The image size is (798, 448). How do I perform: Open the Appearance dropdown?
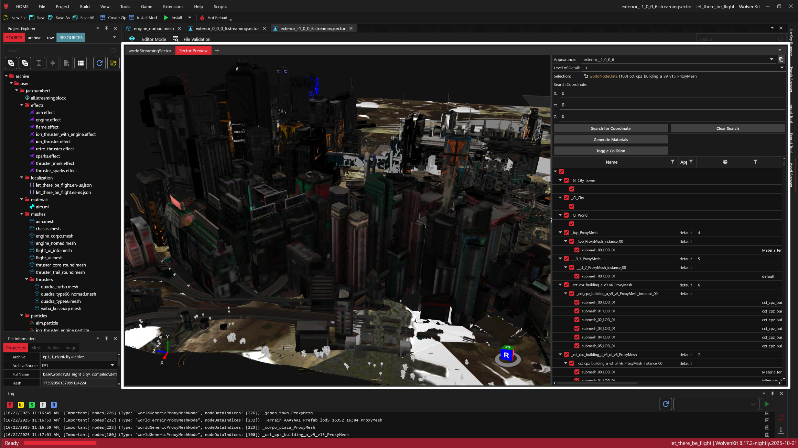(x=772, y=59)
